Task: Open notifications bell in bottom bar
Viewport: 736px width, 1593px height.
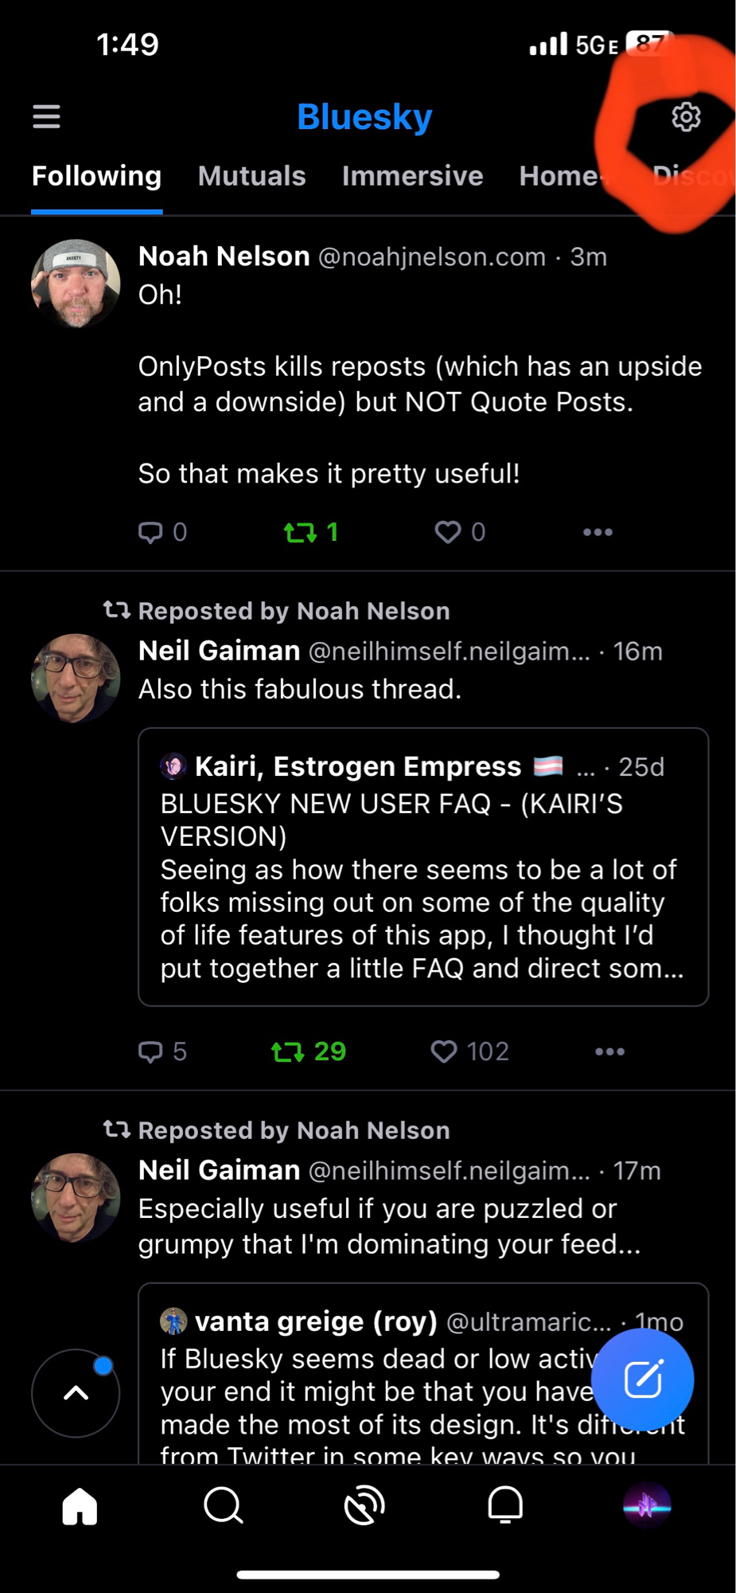Action: [x=505, y=1505]
